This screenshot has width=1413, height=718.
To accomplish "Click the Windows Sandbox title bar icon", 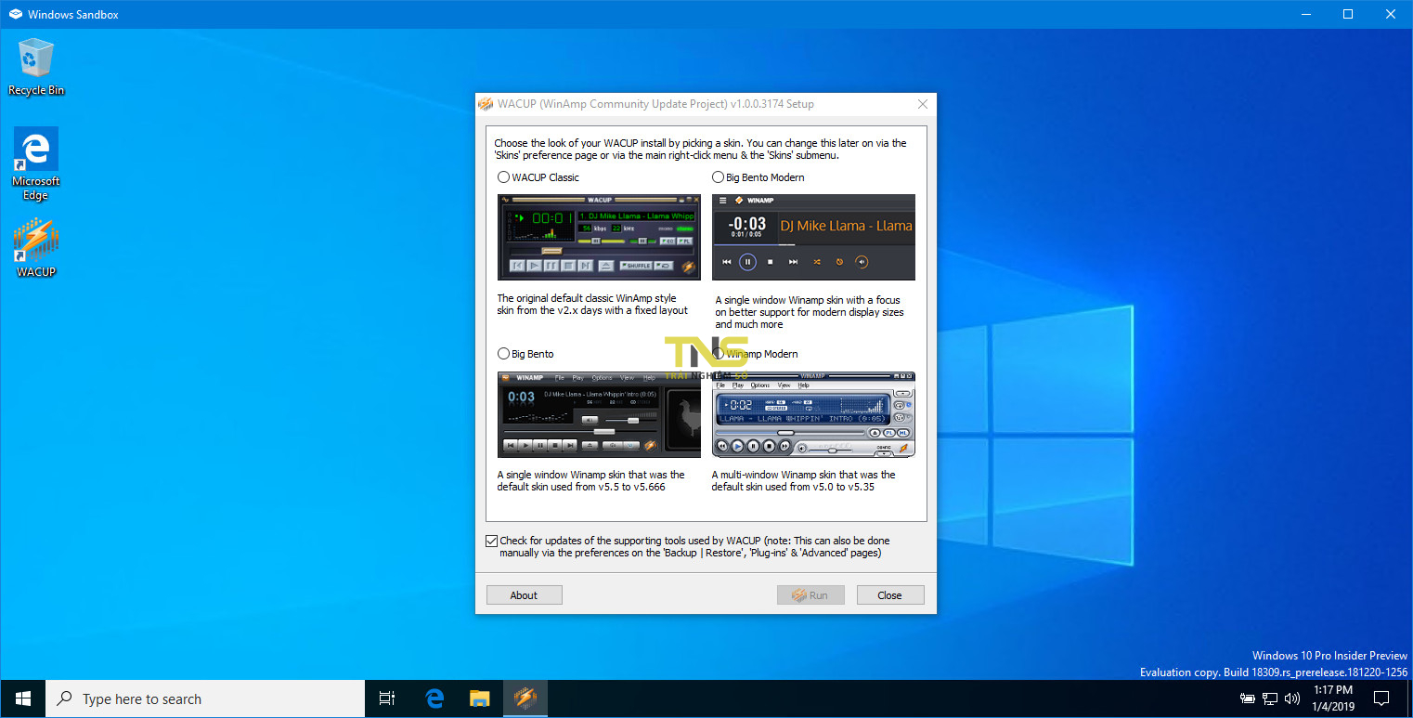I will point(16,14).
